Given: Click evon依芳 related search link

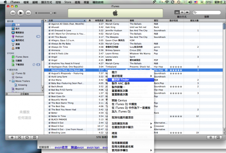Looking at the screenshot, I should tap(61, 147).
